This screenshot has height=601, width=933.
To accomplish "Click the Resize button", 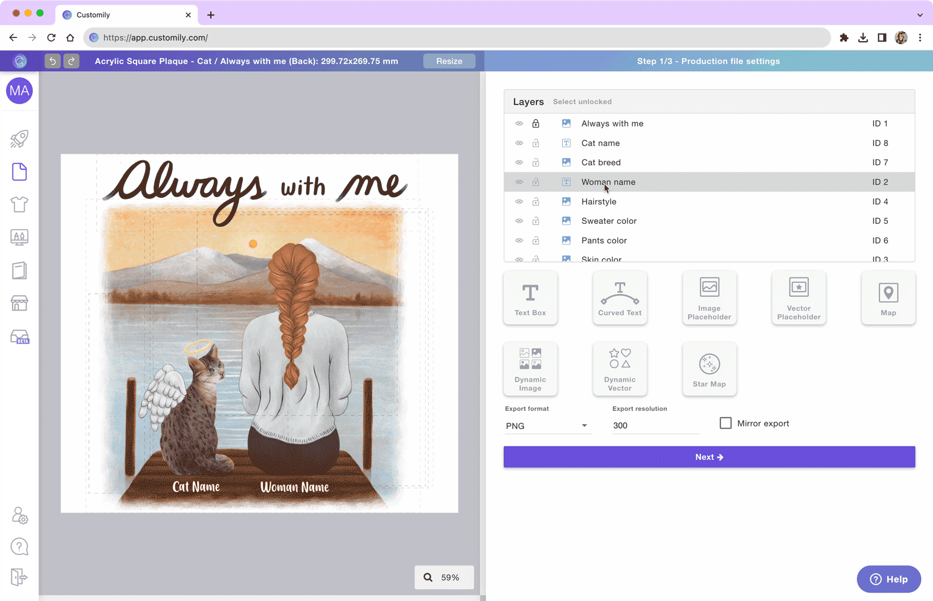I will 449,61.
